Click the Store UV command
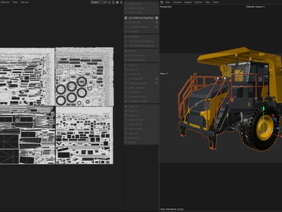 (x=141, y=134)
